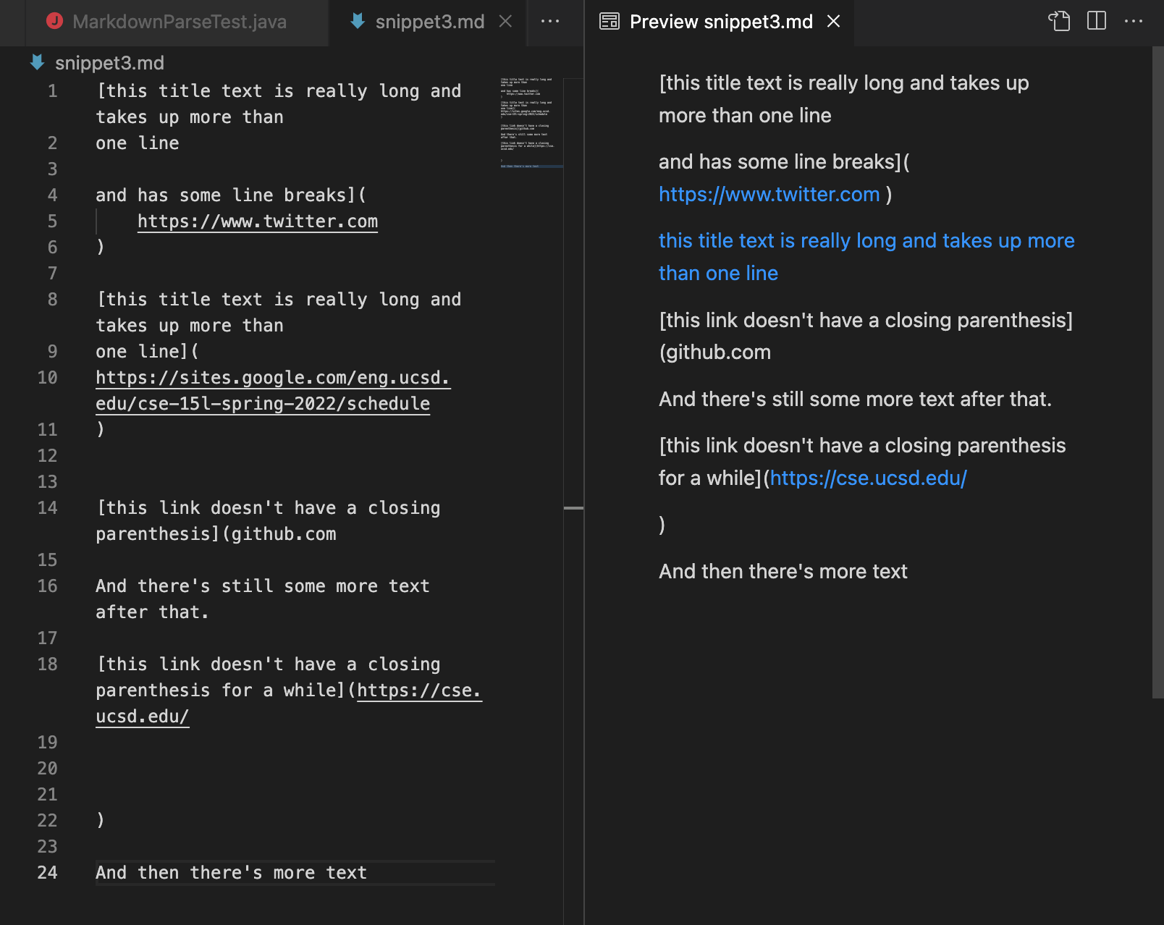Open the editor group's More Actions ellipsis

coord(550,21)
